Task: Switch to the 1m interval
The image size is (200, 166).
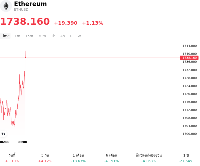Action: coord(17,36)
